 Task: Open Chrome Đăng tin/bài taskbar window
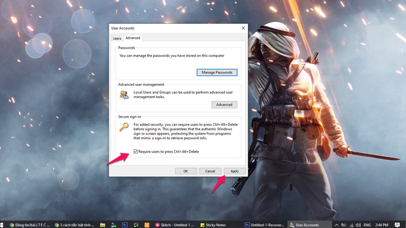[x=29, y=225]
